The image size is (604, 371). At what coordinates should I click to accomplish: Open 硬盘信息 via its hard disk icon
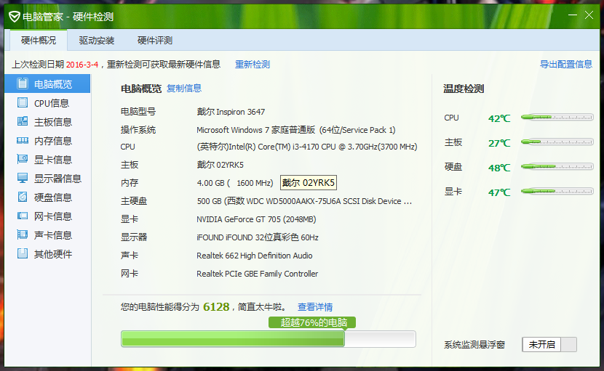(x=23, y=197)
